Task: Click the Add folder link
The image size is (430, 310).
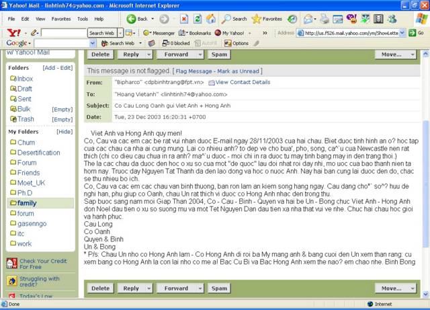Action: click(49, 68)
